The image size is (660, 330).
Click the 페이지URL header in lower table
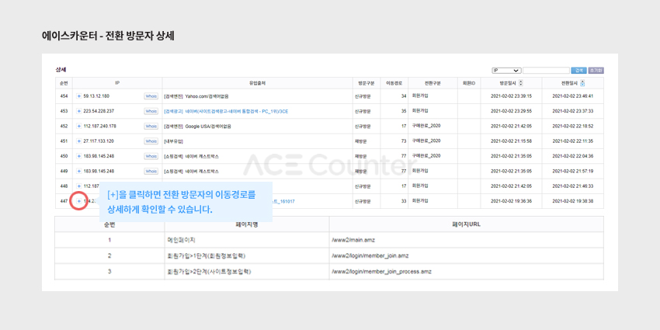pyautogui.click(x=467, y=224)
